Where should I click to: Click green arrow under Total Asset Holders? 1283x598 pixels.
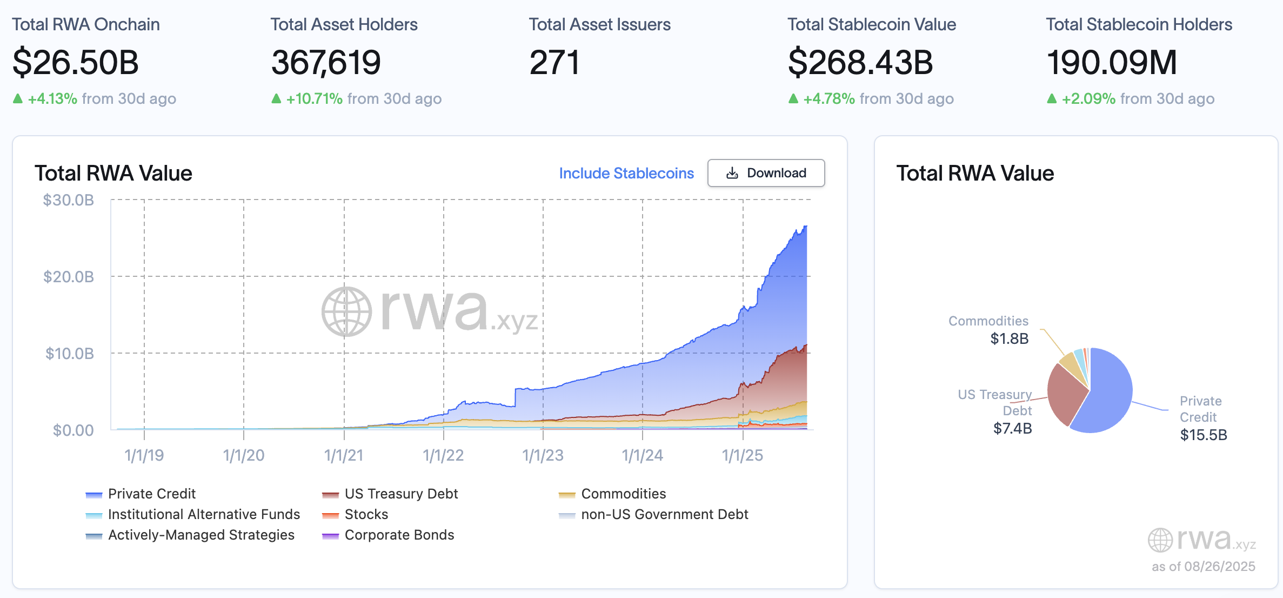276,98
